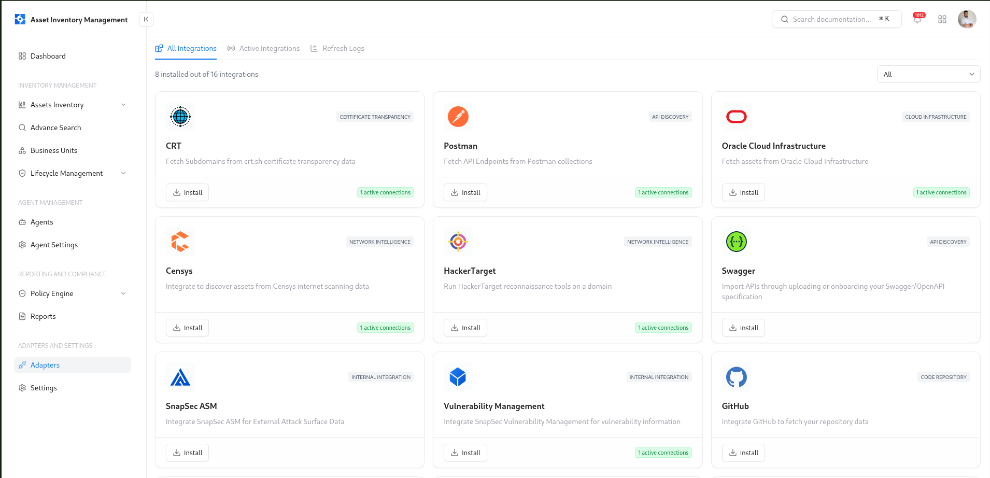The height and width of the screenshot is (478, 990).
Task: Open Settings in the sidebar
Action: pyautogui.click(x=73, y=388)
